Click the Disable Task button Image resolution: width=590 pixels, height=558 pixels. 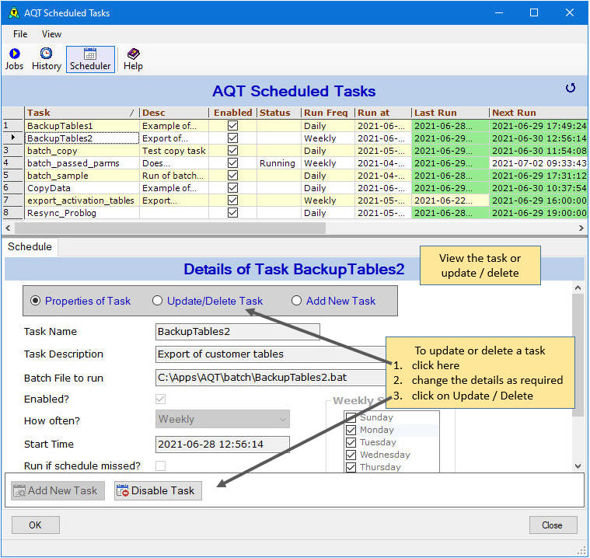[x=158, y=490]
